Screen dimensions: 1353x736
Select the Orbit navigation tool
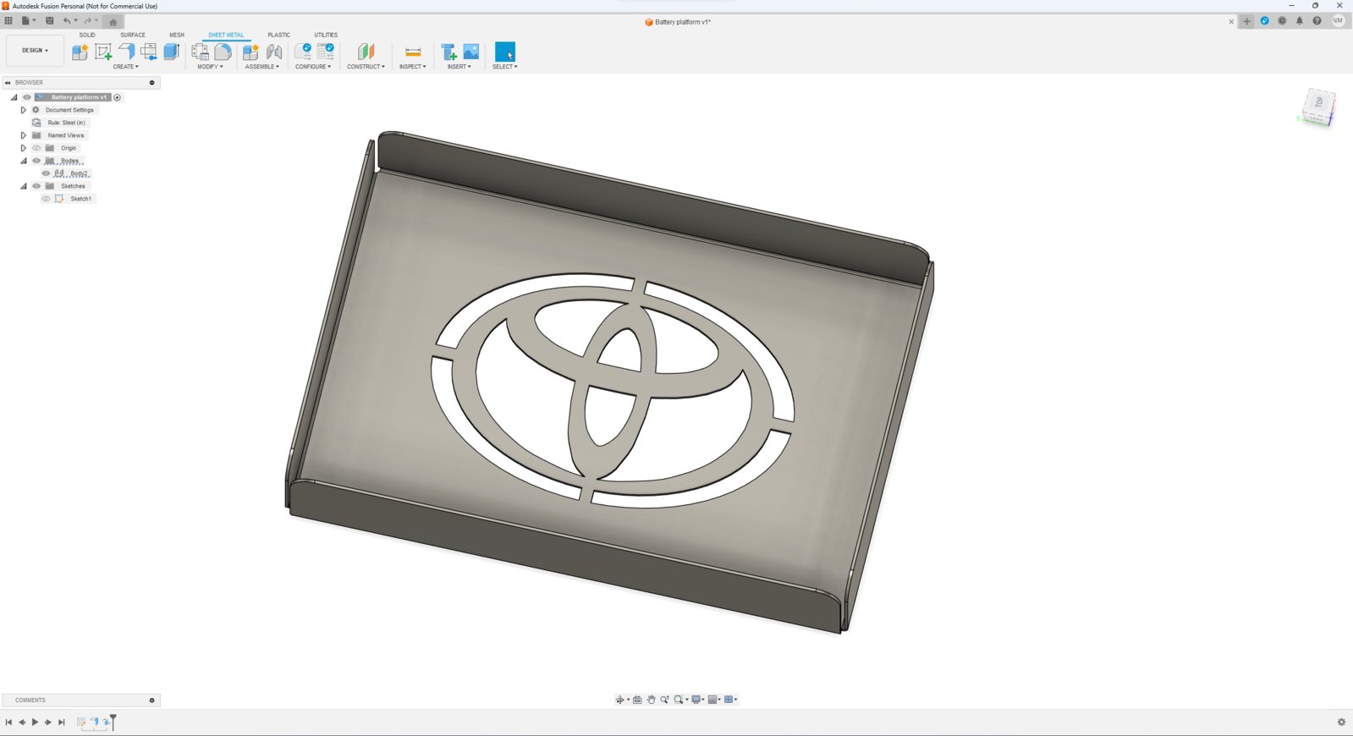coord(619,700)
